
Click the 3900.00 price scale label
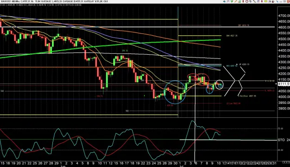(x=284, y=109)
